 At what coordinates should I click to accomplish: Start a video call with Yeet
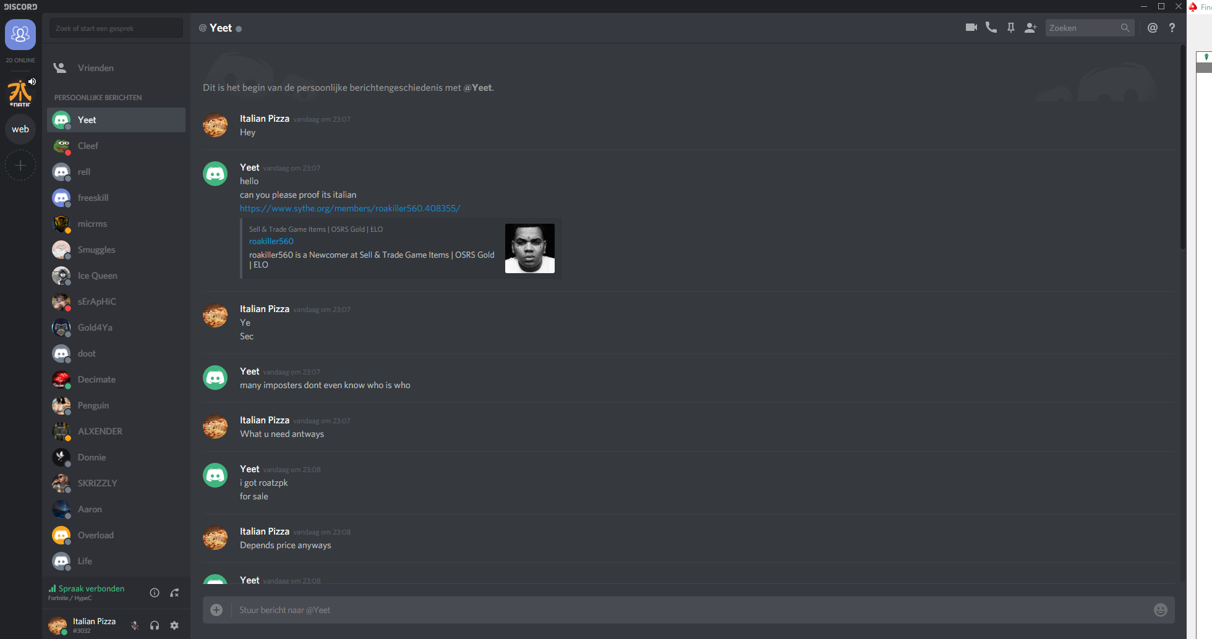971,28
